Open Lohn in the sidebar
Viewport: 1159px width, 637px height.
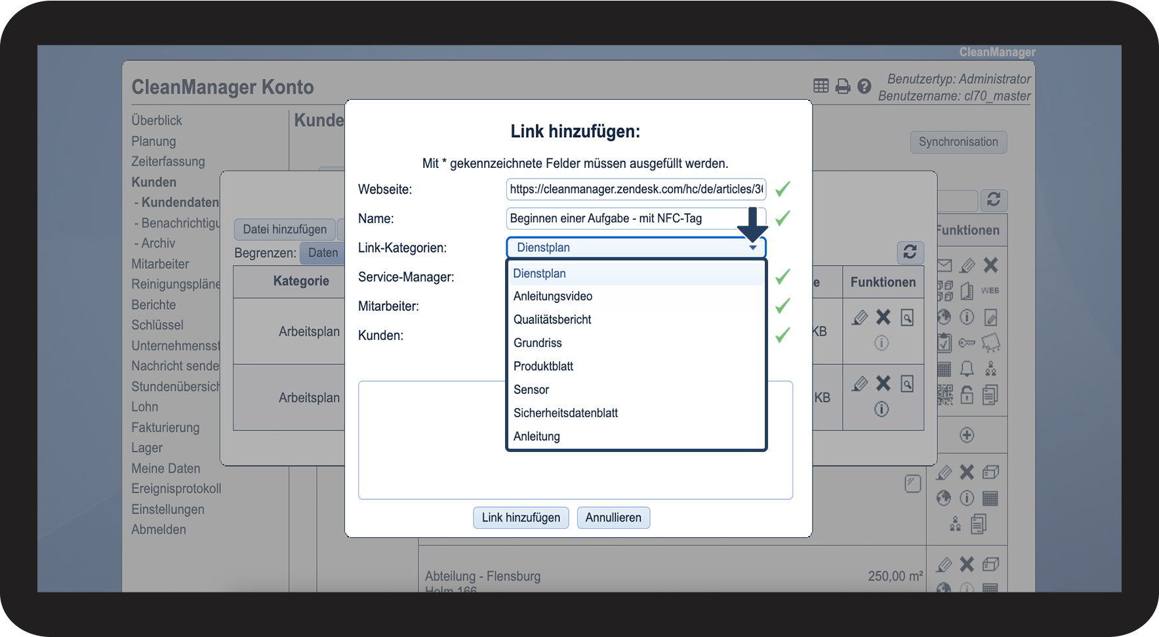[145, 407]
